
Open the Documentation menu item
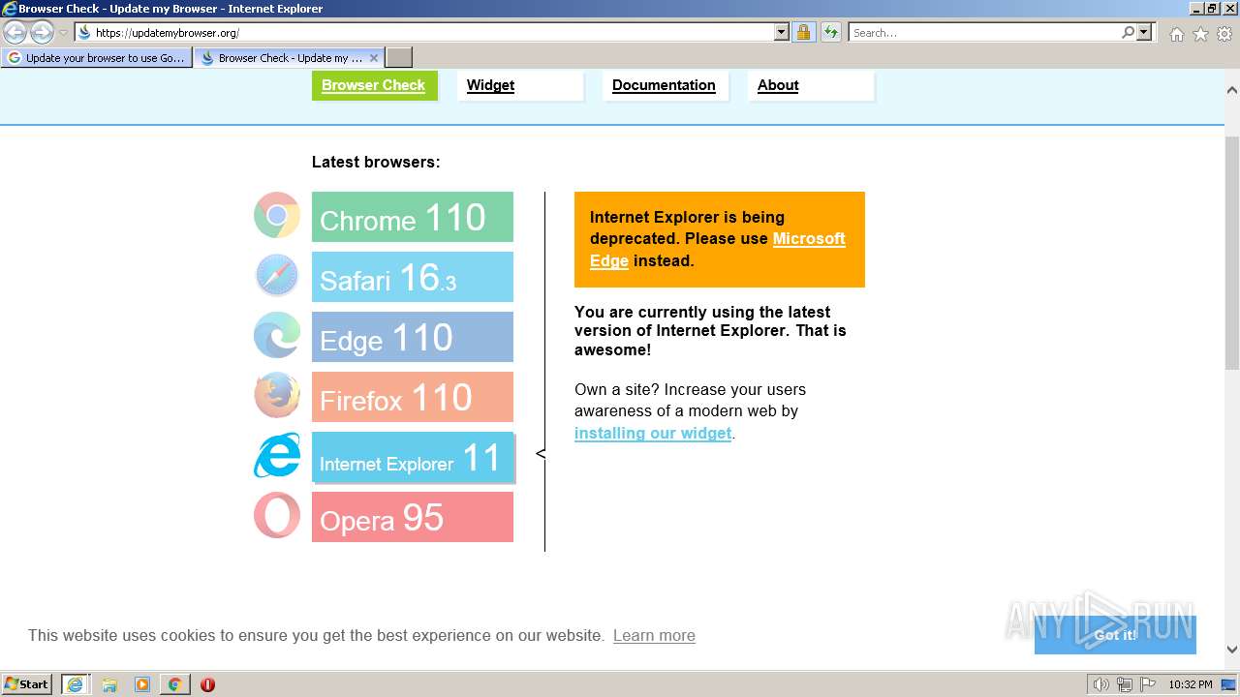tap(664, 85)
